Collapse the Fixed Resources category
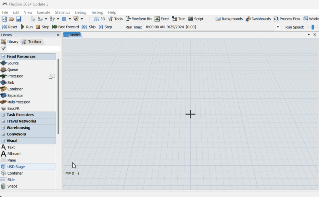The width and height of the screenshot is (319, 197). coord(3,57)
